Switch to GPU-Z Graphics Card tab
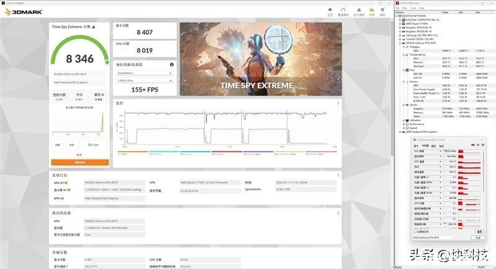The width and height of the screenshot is (496, 269). click(416, 146)
